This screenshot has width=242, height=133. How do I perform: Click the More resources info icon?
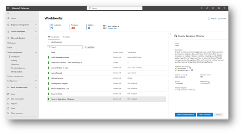8,113
